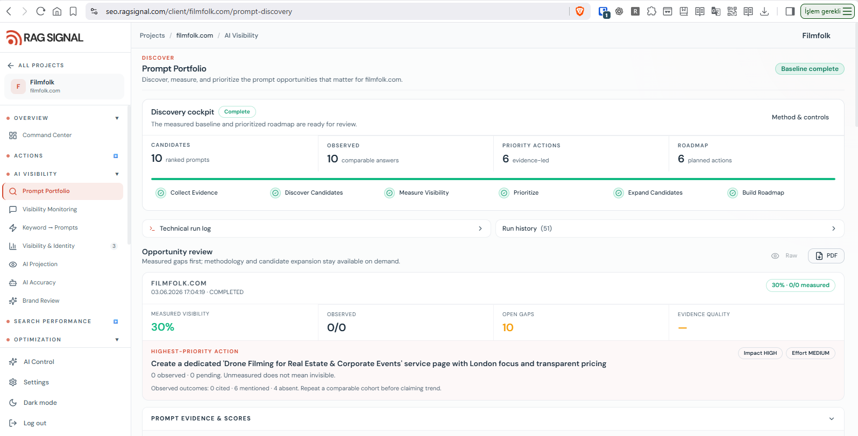Viewport: 858px width, 436px height.
Task: Click the All Projects back arrow
Action: [x=11, y=66]
